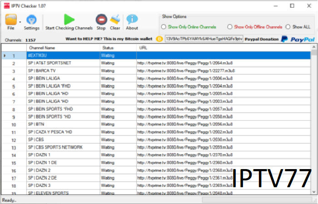
Task: Click the vertical scrollbar thumb
Action: coord(314,53)
